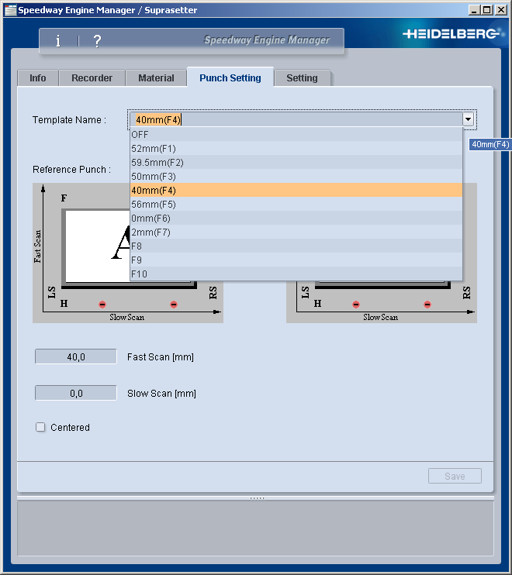The height and width of the screenshot is (575, 512).
Task: Choose 56mm(F5) template
Action: (296, 205)
